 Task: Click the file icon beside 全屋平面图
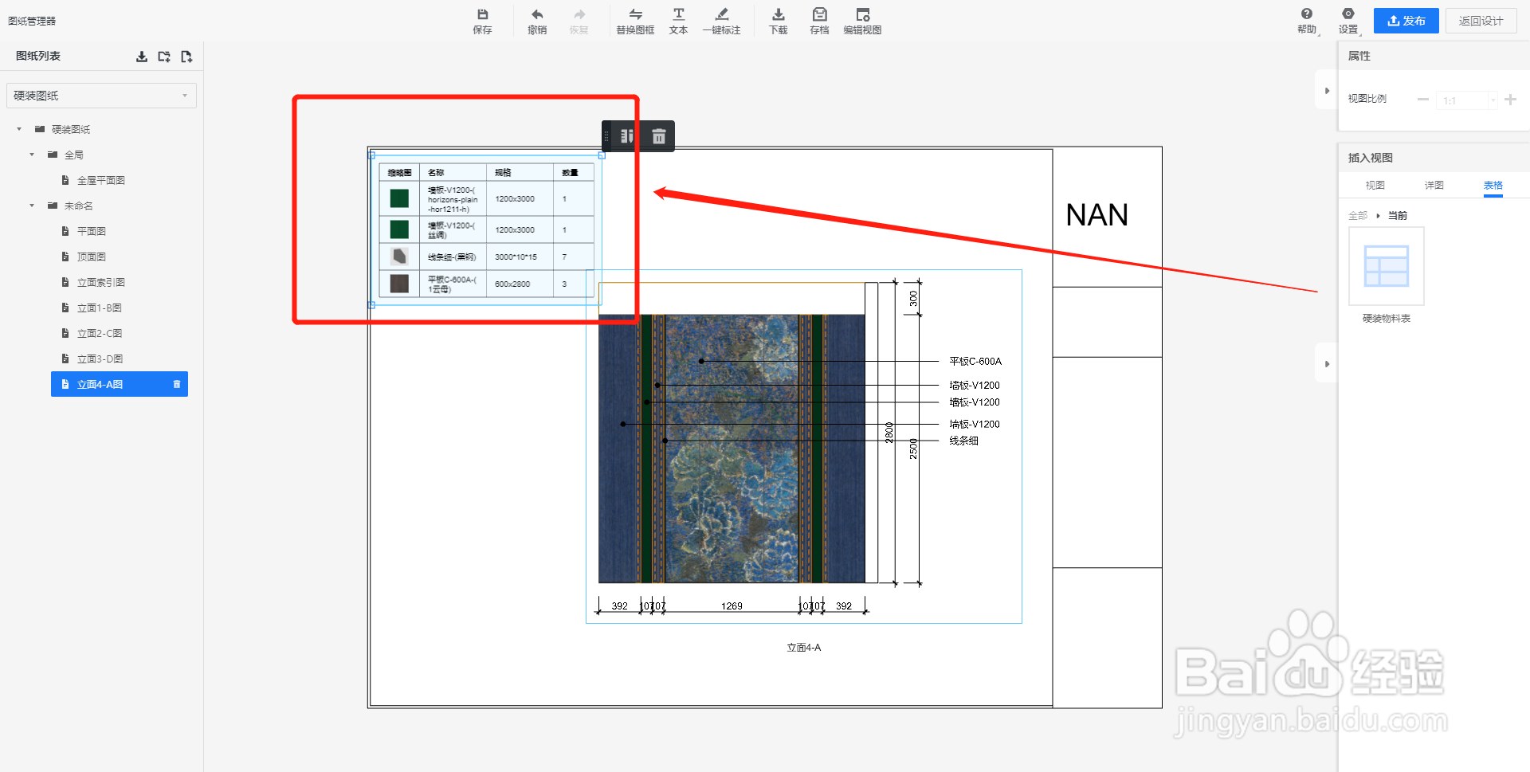(65, 180)
